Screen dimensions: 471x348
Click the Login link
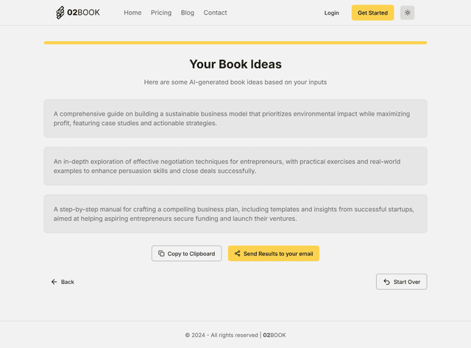coord(331,13)
